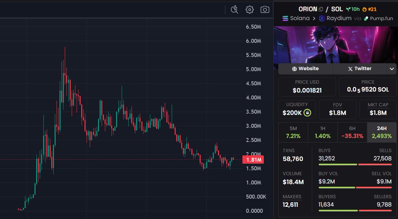Copy ORION token address icon
Viewport: 398px width, 219px height.
pos(321,9)
